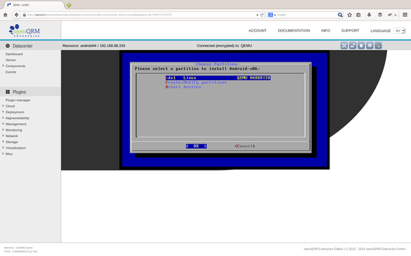Expand the Virtualization plugin category
Viewport: 411px width, 256px height.
point(16,148)
